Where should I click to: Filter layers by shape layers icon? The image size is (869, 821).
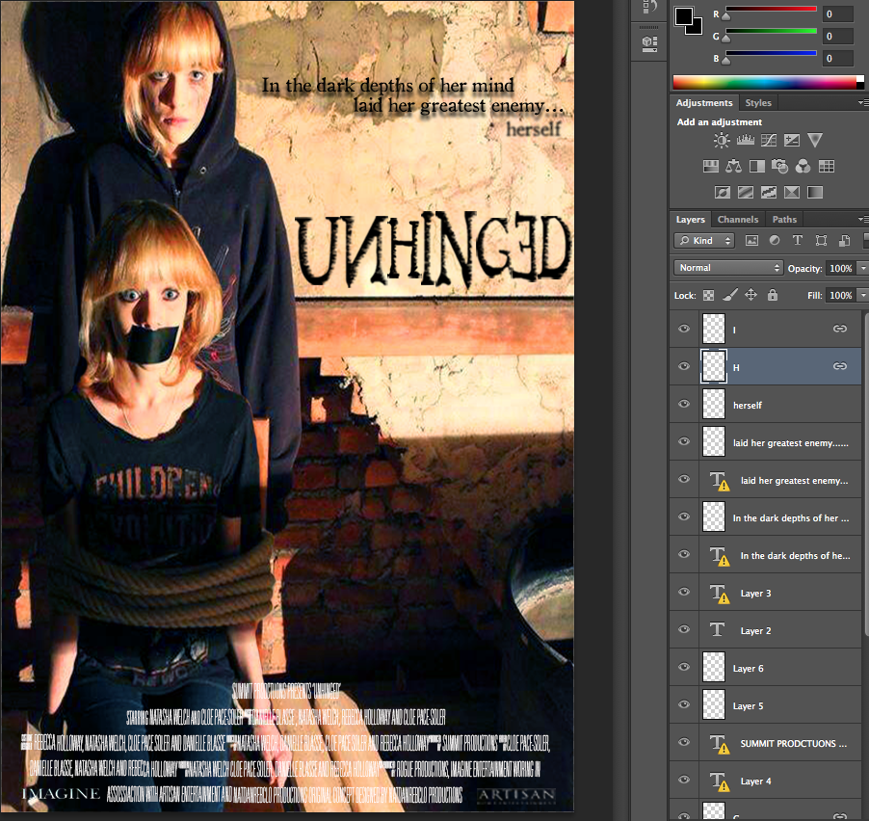coord(822,241)
